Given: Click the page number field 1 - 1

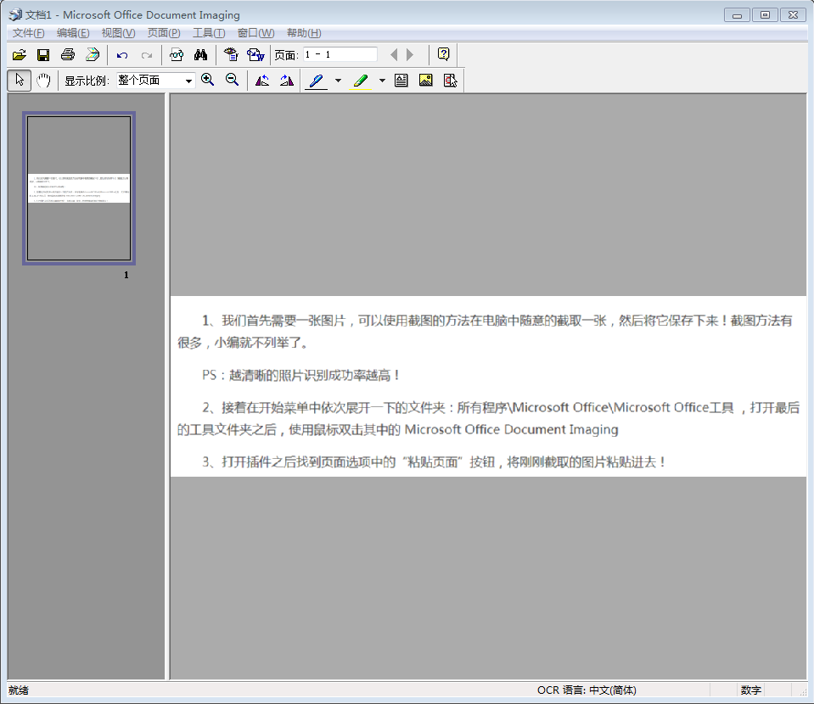Looking at the screenshot, I should 340,54.
